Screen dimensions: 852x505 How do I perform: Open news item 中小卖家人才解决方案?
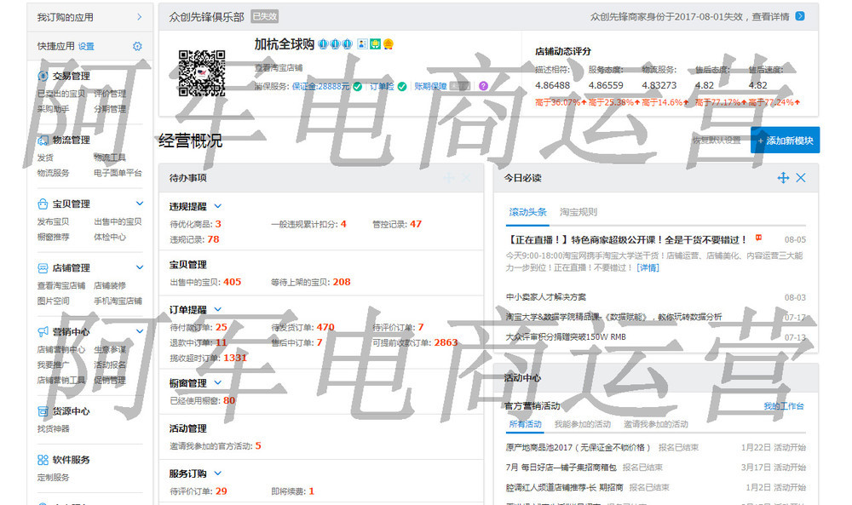pos(545,297)
